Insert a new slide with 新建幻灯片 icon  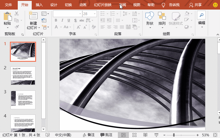33,16
